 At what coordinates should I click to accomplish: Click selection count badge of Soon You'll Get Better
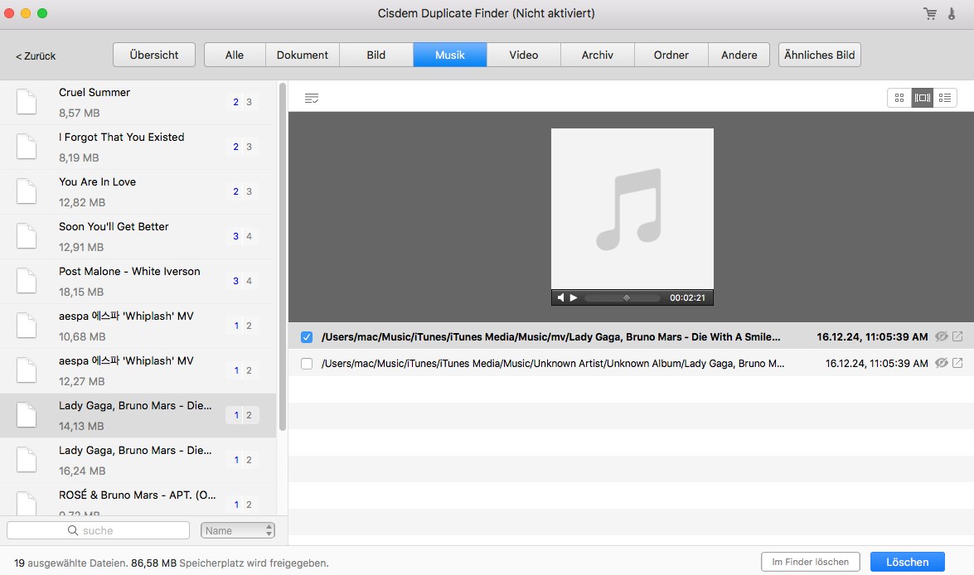pos(242,236)
